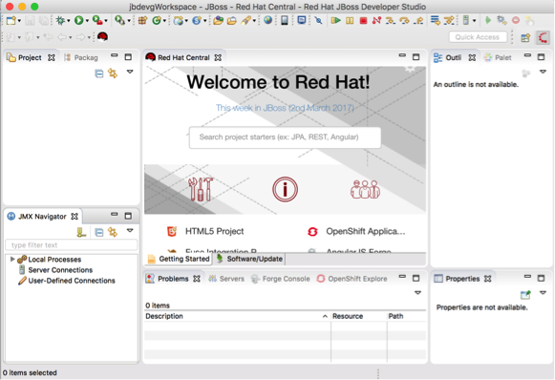The width and height of the screenshot is (555, 380).
Task: Select Server Connections in JMX Navigator
Action: 56,270
